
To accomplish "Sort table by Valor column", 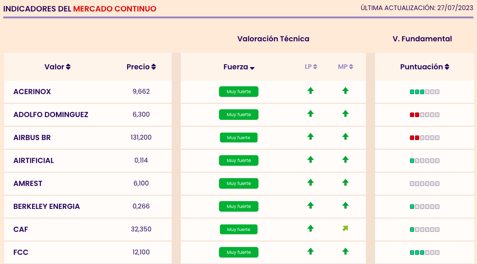I will 57,67.
